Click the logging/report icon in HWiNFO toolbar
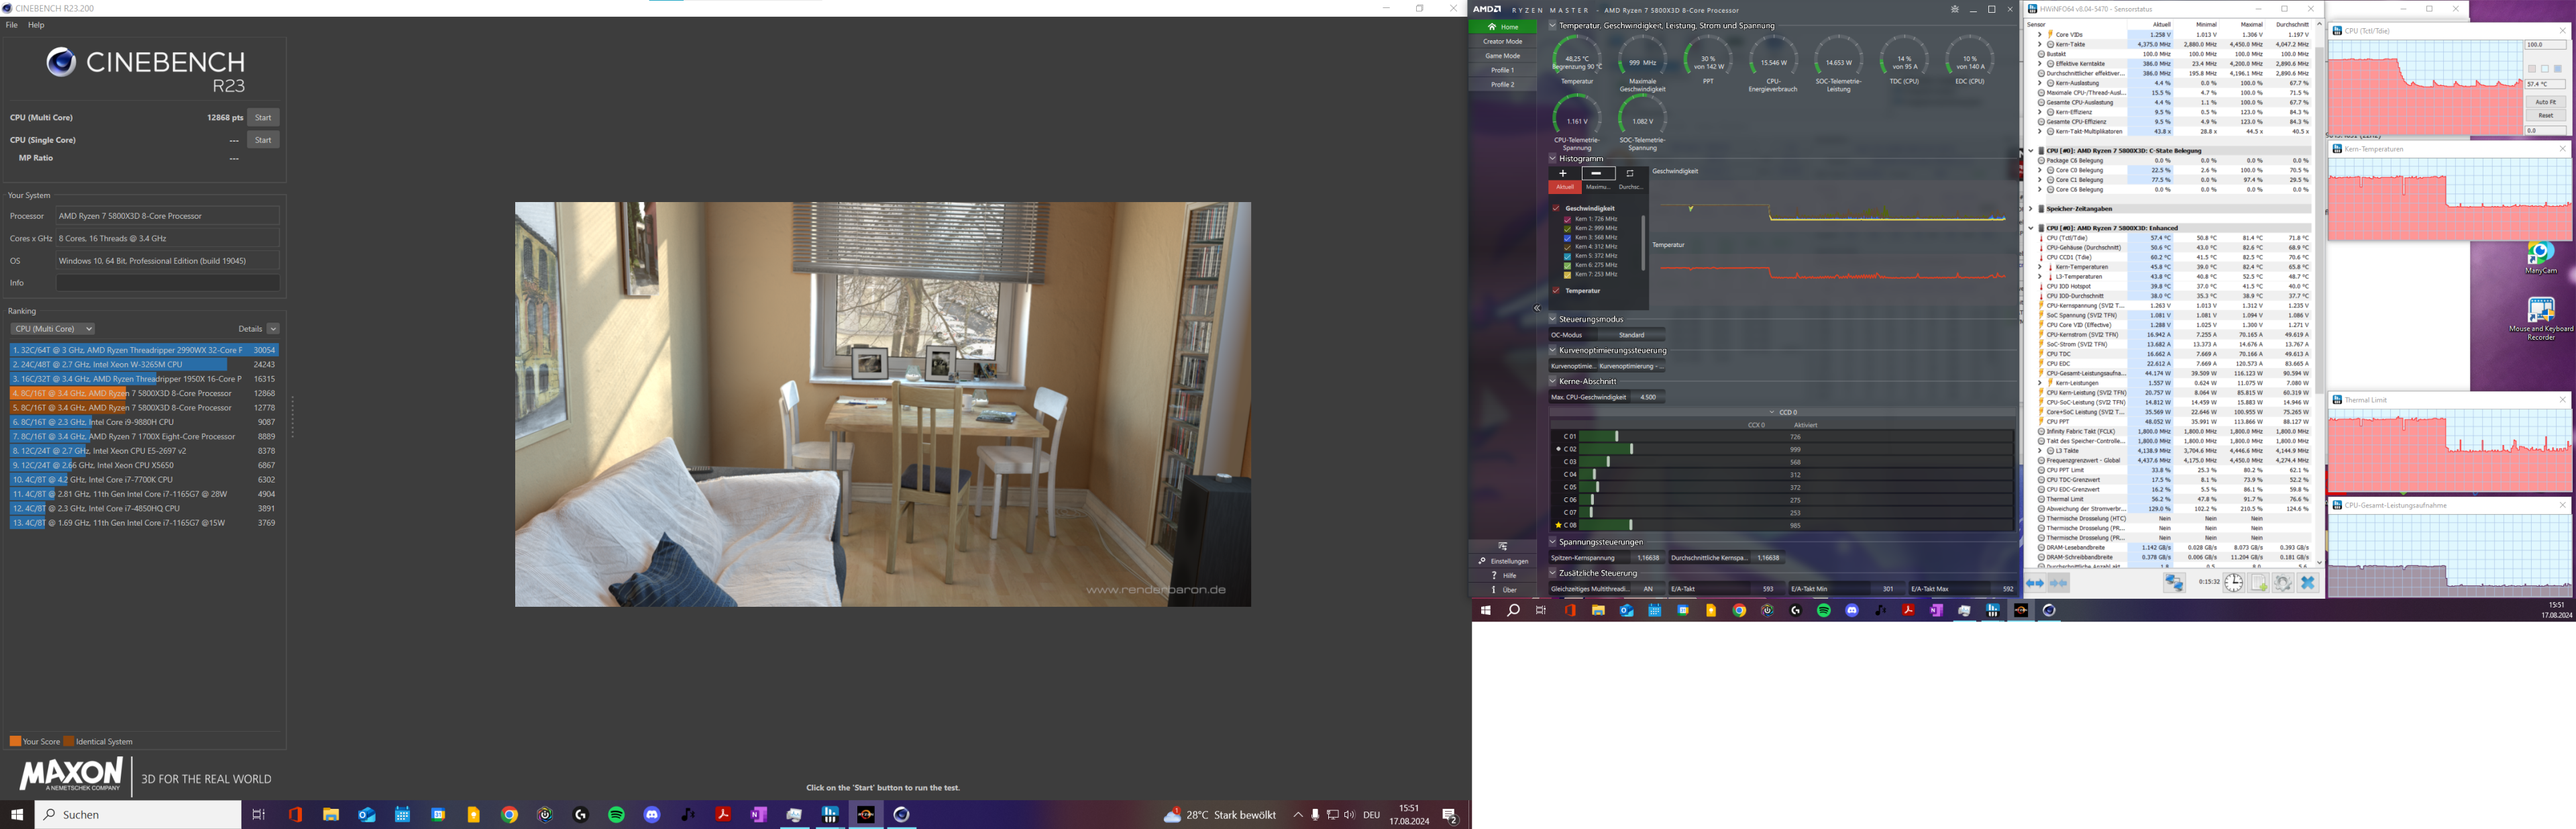The width and height of the screenshot is (2576, 829). (x=2259, y=584)
